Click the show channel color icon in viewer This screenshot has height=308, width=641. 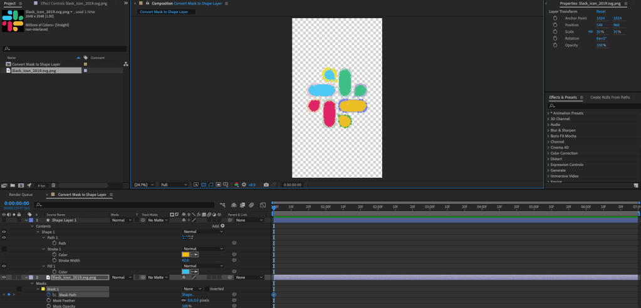(x=237, y=185)
